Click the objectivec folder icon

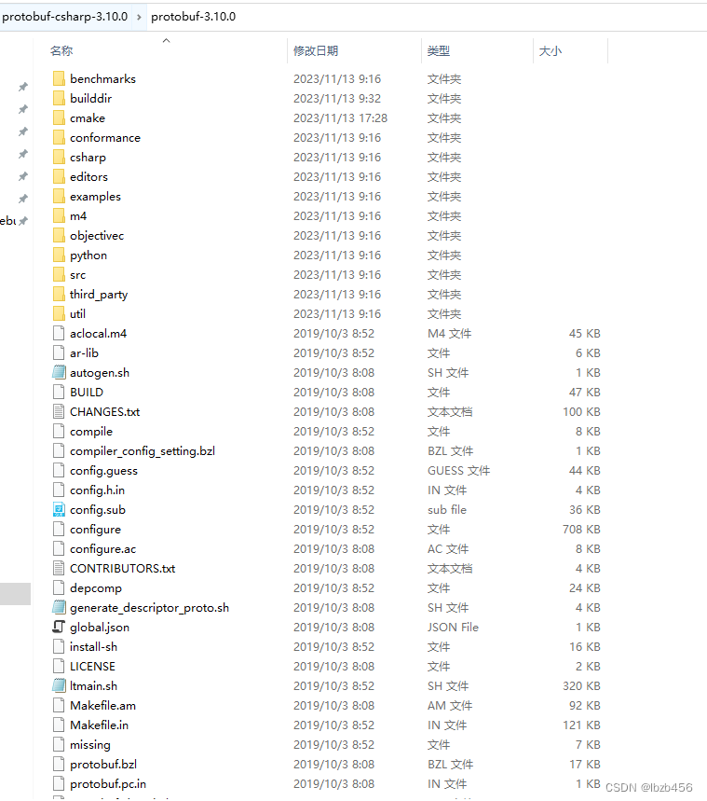(x=59, y=236)
